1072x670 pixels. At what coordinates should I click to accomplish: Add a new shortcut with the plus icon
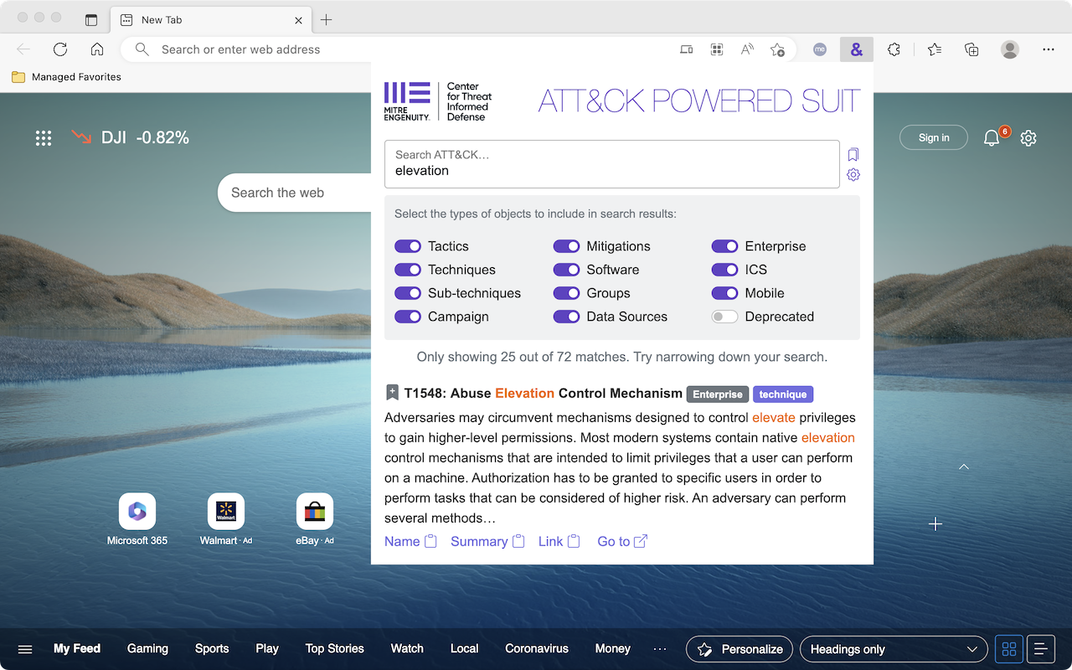pyautogui.click(x=935, y=524)
